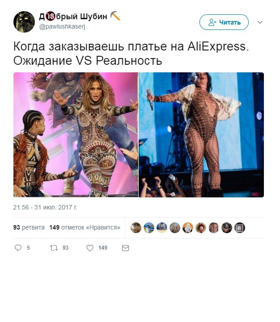Viewport: 280px width, 322px height.
Task: Click the reply count number 5
Action: 28,248
